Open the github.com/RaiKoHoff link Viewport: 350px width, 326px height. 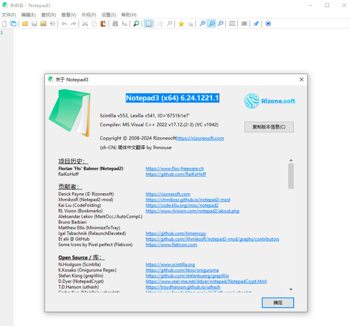coord(176,174)
